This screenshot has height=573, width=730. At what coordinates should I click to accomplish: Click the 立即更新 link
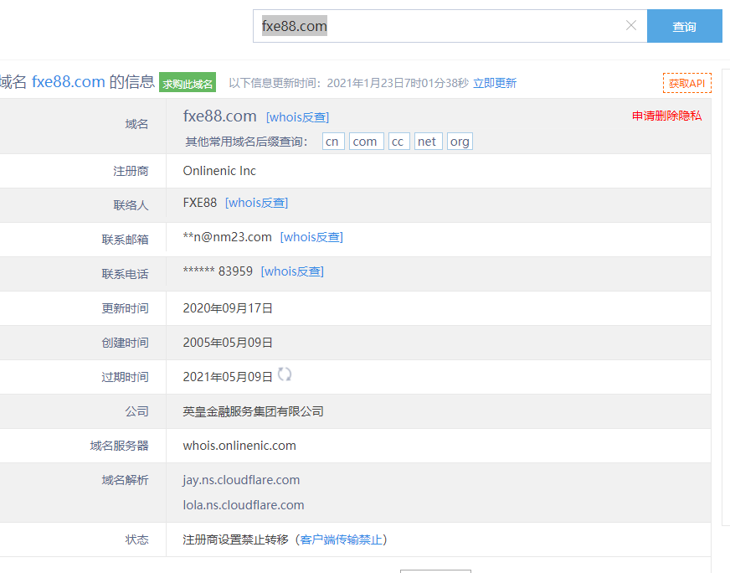[495, 83]
